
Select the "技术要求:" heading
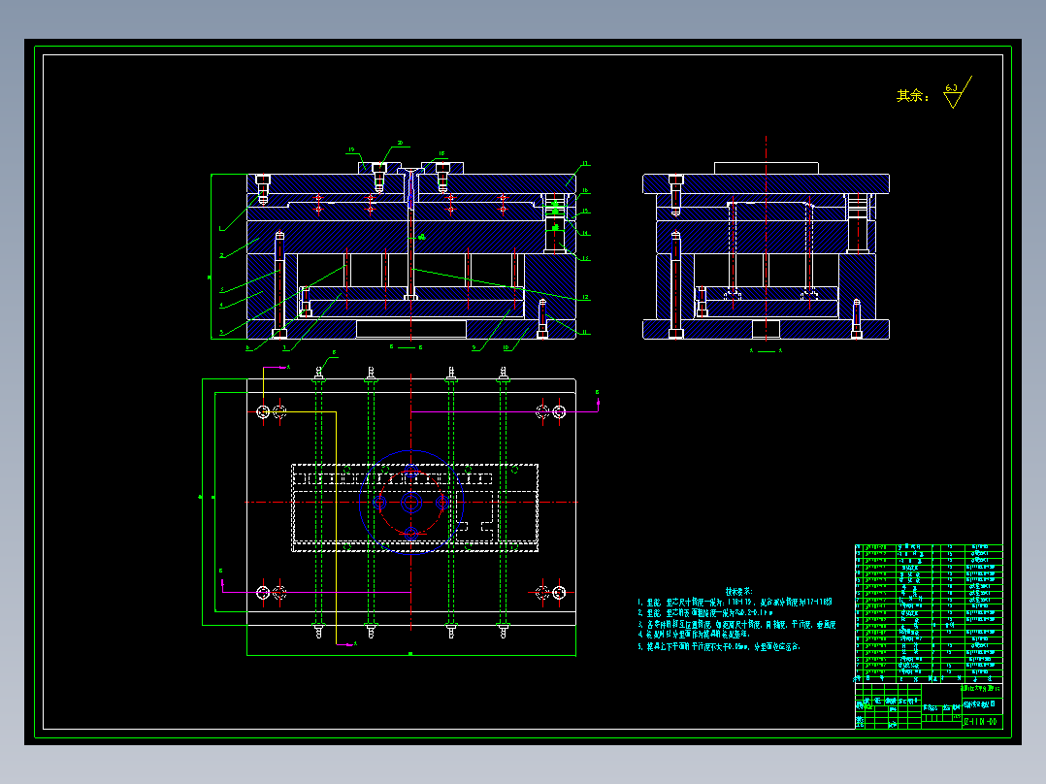(x=739, y=591)
